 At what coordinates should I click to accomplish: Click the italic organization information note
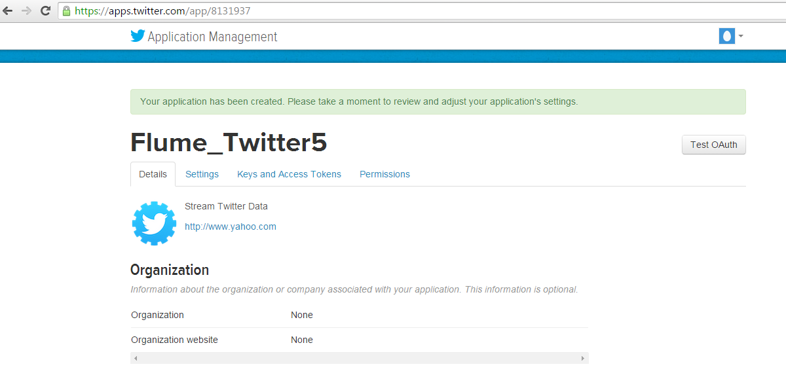(354, 289)
